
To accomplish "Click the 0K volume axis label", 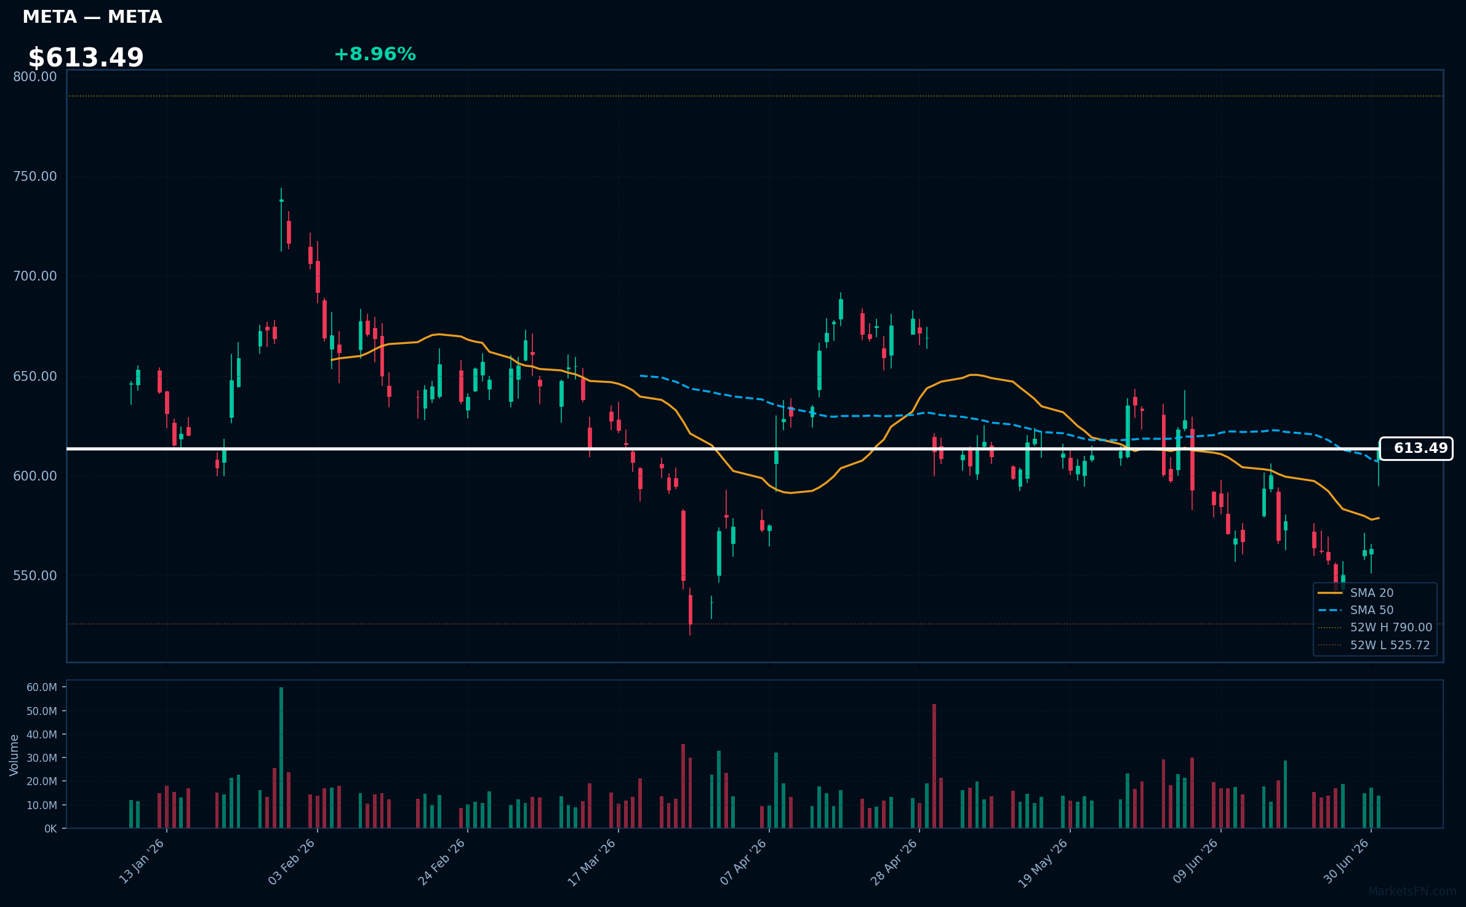I will [50, 829].
